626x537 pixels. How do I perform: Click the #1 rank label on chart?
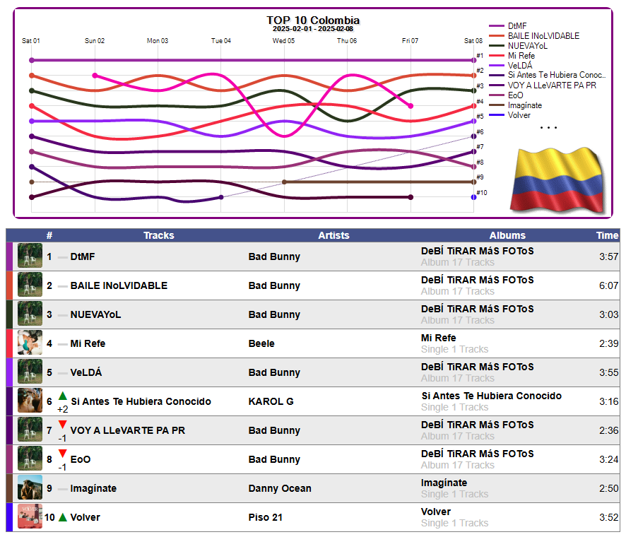tap(480, 56)
